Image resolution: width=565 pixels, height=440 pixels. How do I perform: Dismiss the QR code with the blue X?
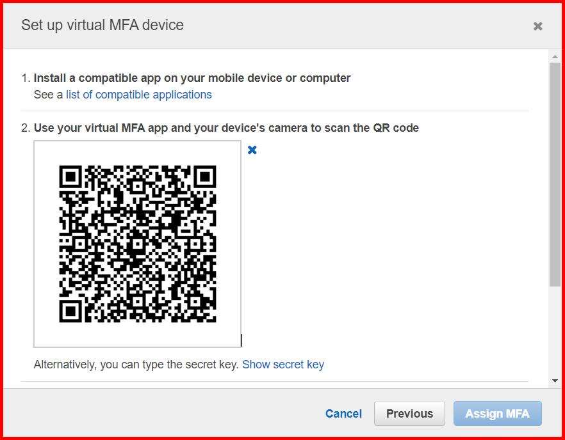251,150
